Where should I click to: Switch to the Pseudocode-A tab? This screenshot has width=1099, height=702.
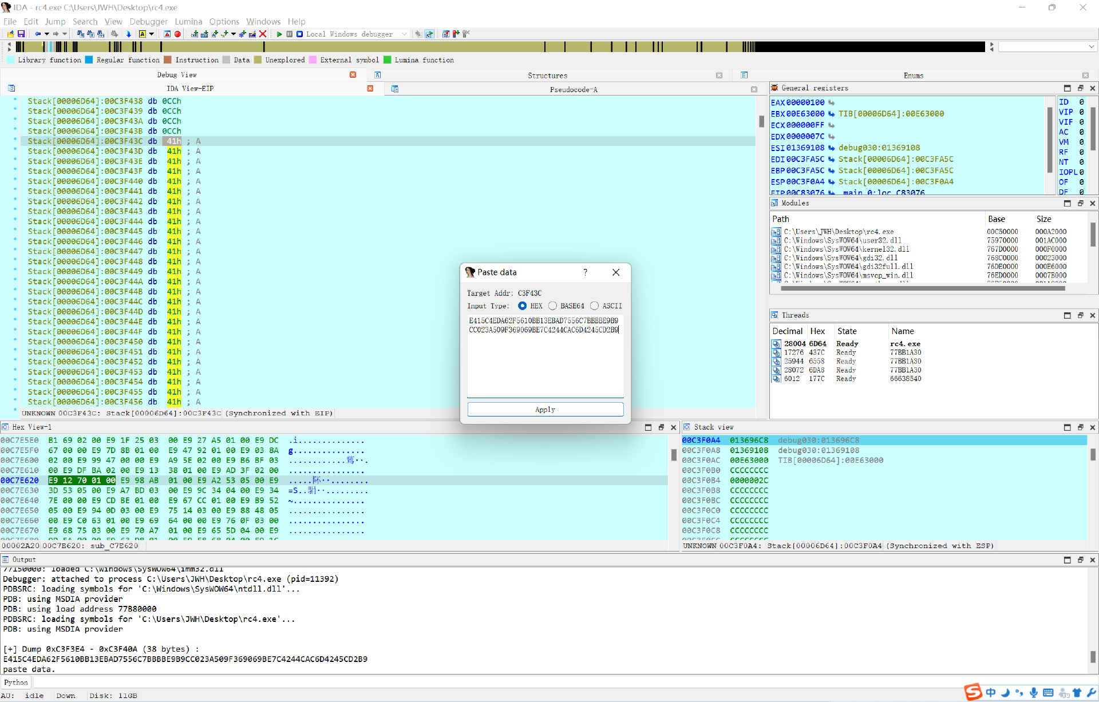[574, 89]
